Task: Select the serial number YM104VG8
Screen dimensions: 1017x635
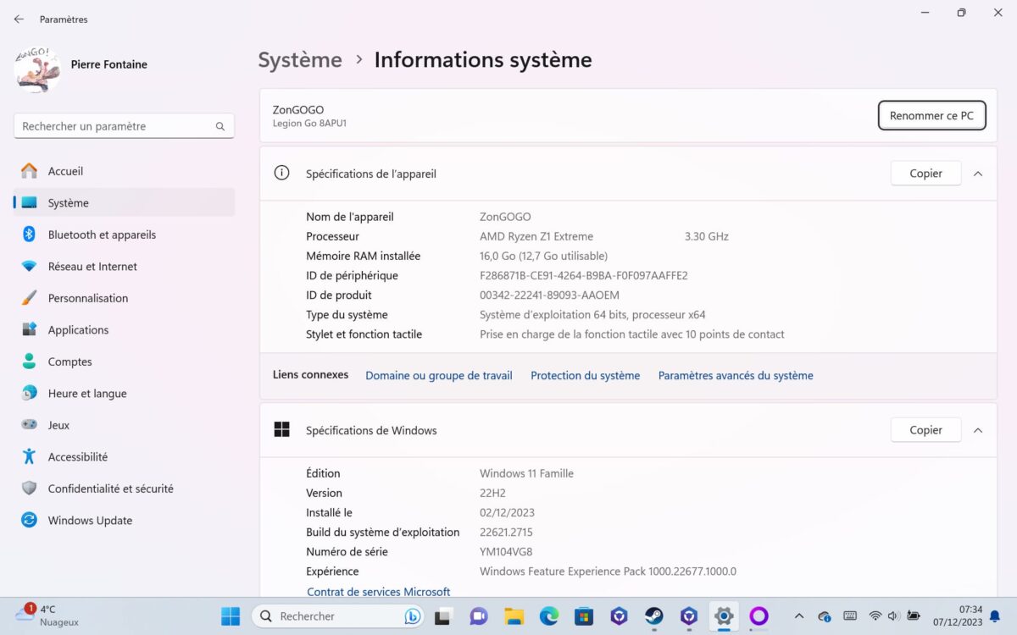Action: [506, 552]
